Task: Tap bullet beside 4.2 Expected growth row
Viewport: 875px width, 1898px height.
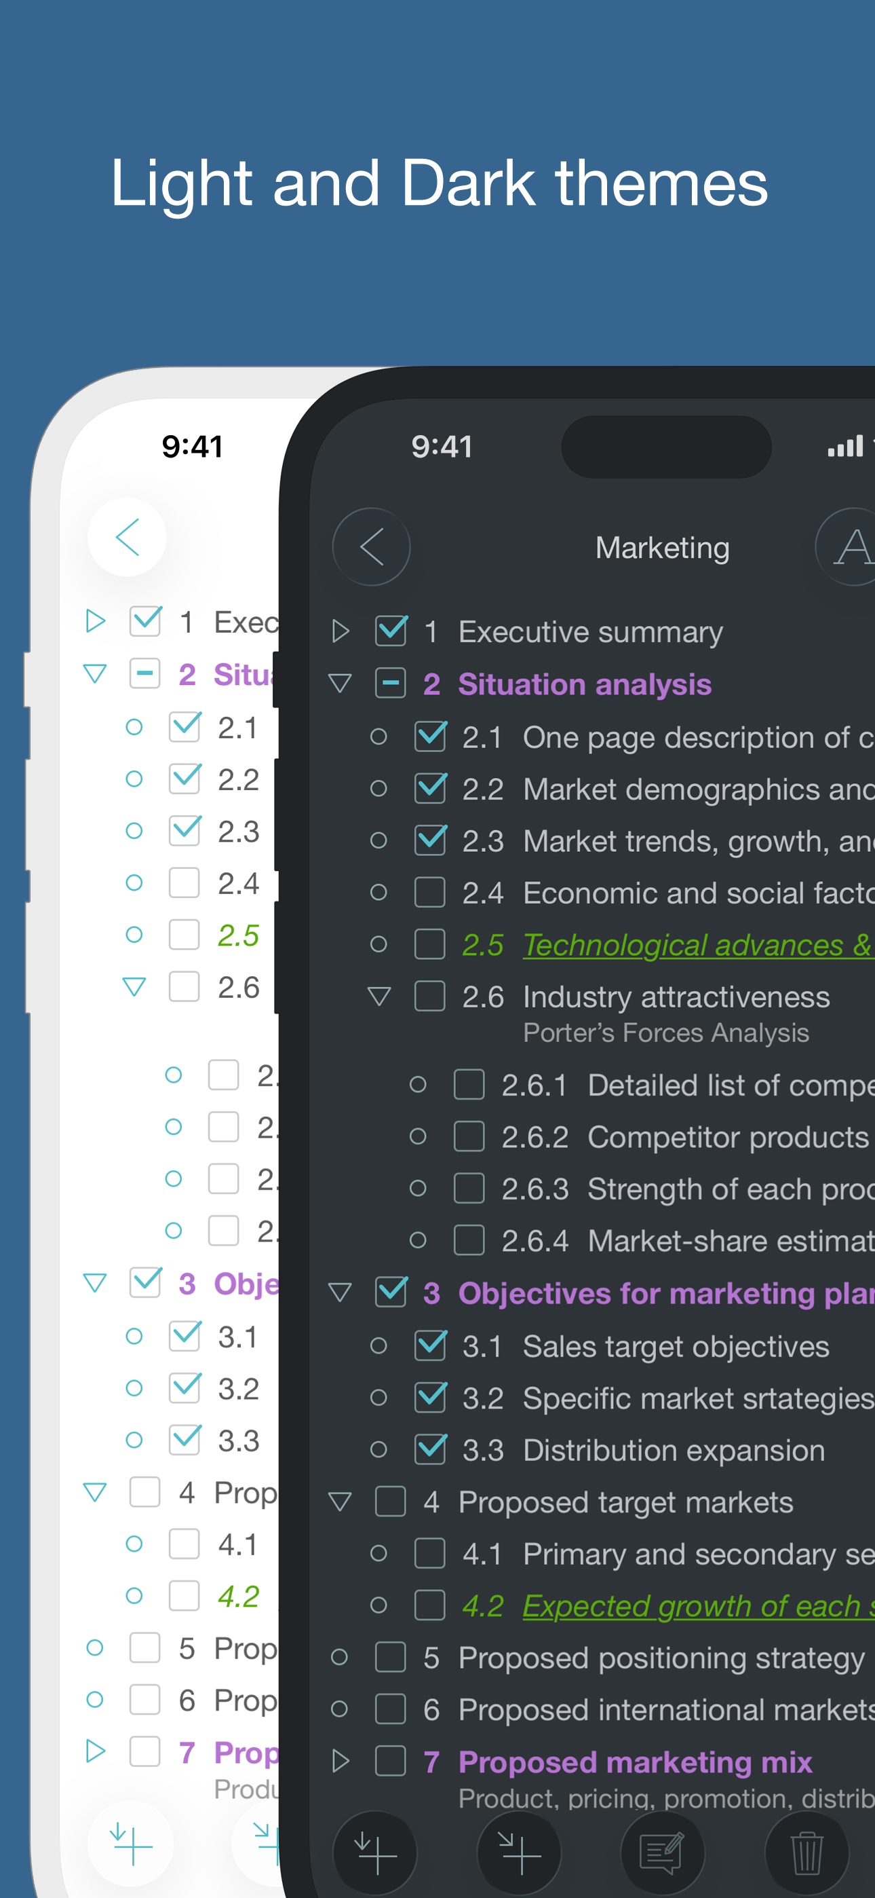Action: pos(378,1605)
